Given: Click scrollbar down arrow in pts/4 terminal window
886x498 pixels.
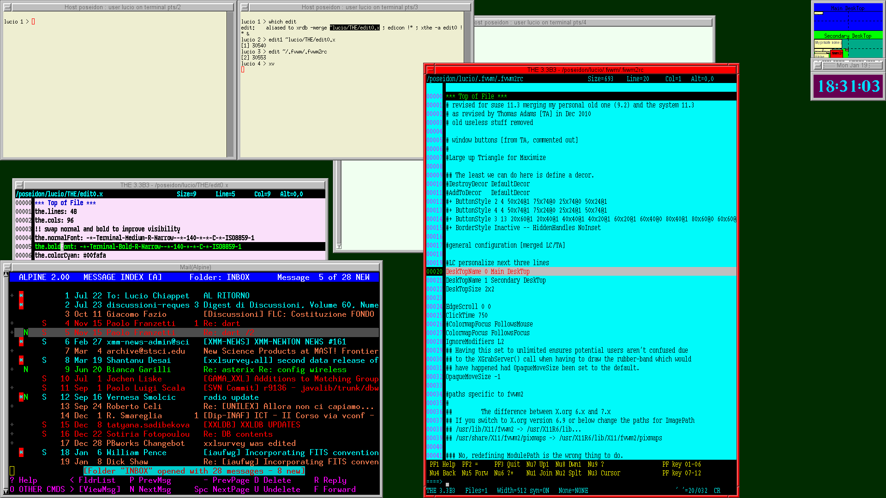Looking at the screenshot, I should click(339, 246).
